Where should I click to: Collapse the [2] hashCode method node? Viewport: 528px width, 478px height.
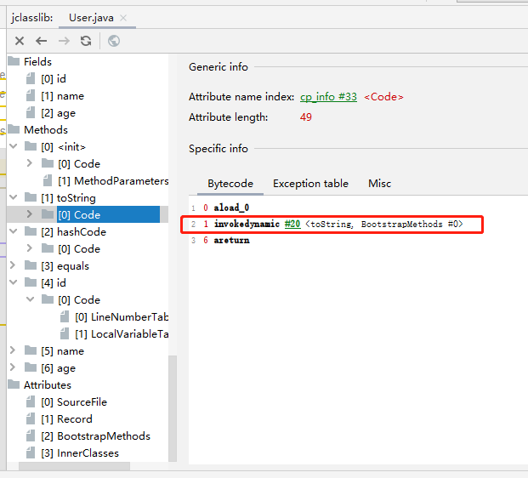(x=14, y=231)
